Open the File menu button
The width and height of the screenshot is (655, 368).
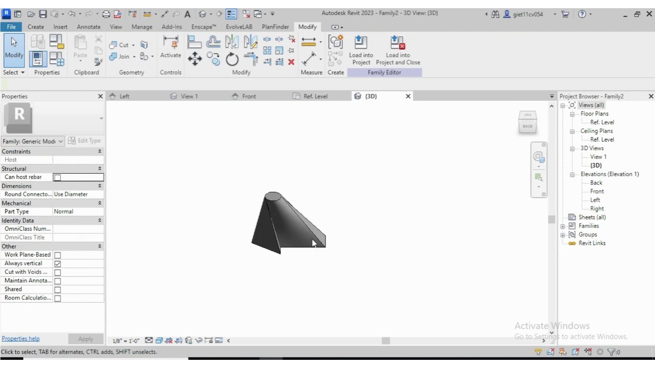[x=11, y=27]
